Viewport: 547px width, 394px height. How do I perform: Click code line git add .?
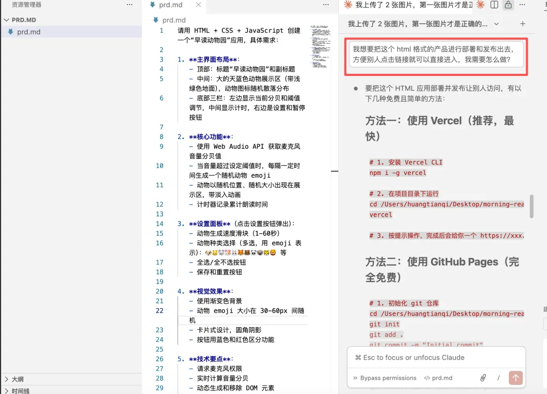coord(386,334)
